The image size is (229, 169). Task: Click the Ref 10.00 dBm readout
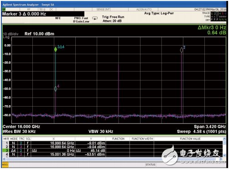(39, 34)
